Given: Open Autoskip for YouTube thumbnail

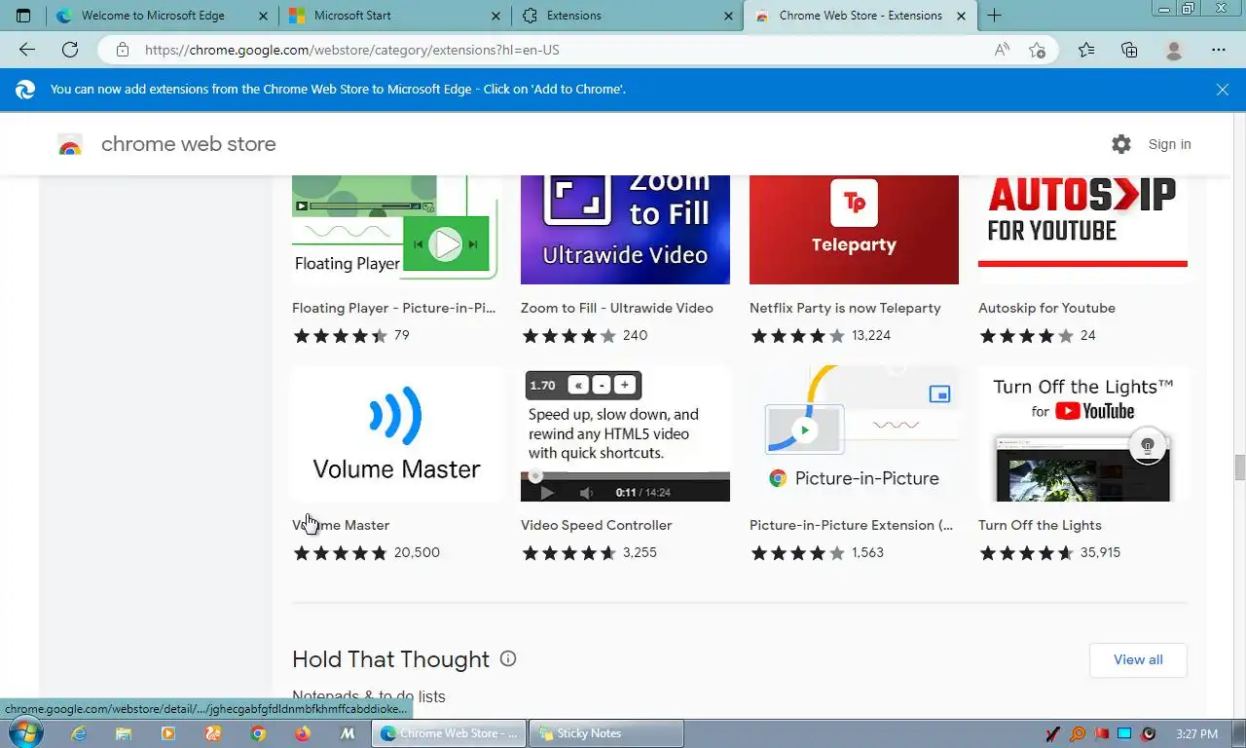Looking at the screenshot, I should 1082,230.
